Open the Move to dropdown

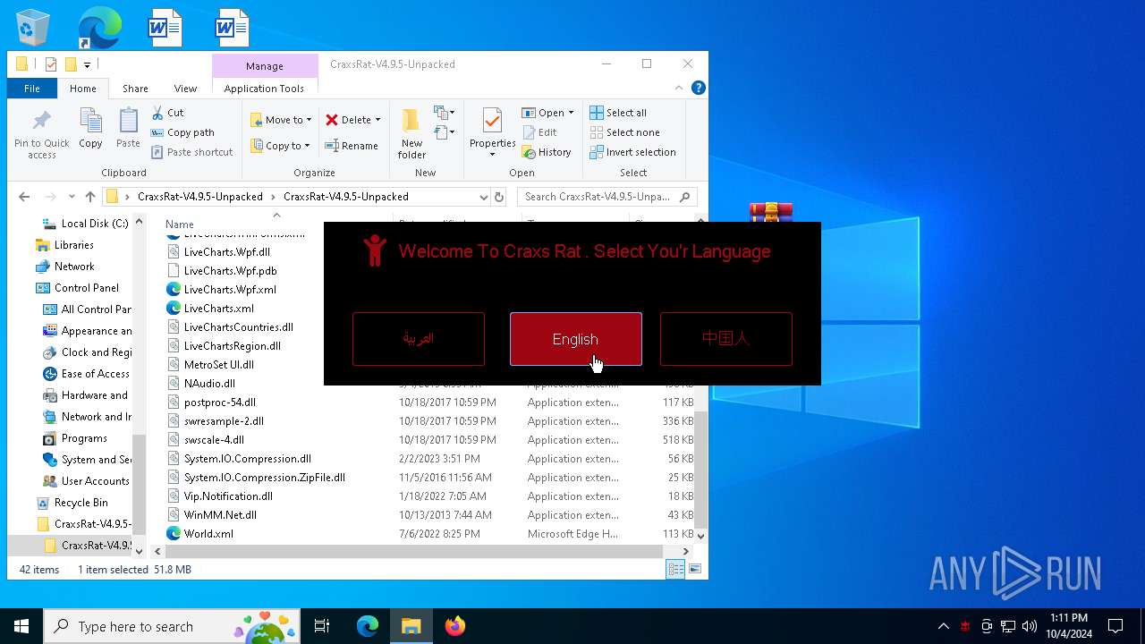[280, 120]
